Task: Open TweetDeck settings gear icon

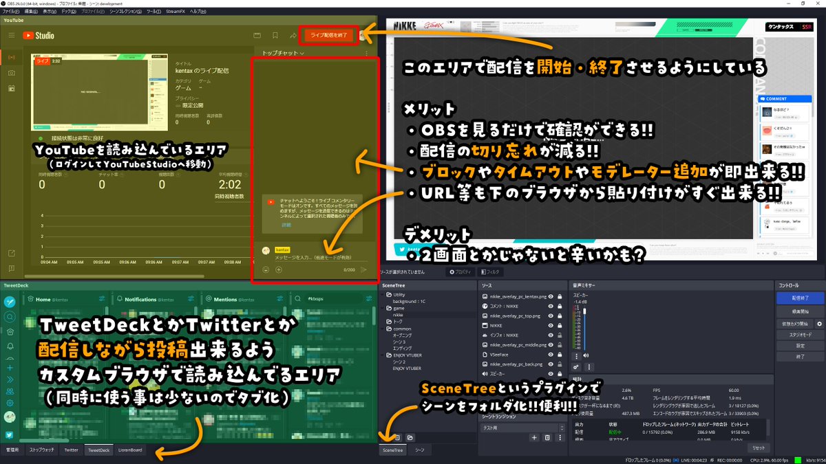Action: (10, 403)
